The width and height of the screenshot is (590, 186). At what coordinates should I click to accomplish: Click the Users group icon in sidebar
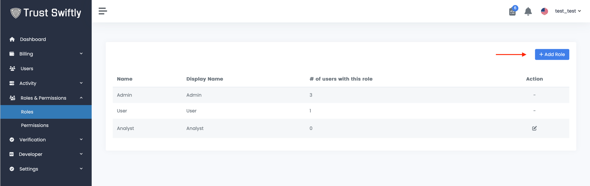pos(12,69)
